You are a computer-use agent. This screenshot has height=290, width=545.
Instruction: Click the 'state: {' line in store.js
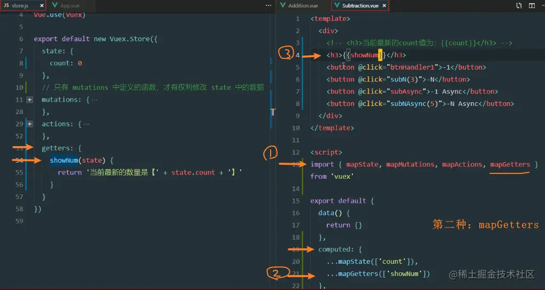pos(58,51)
